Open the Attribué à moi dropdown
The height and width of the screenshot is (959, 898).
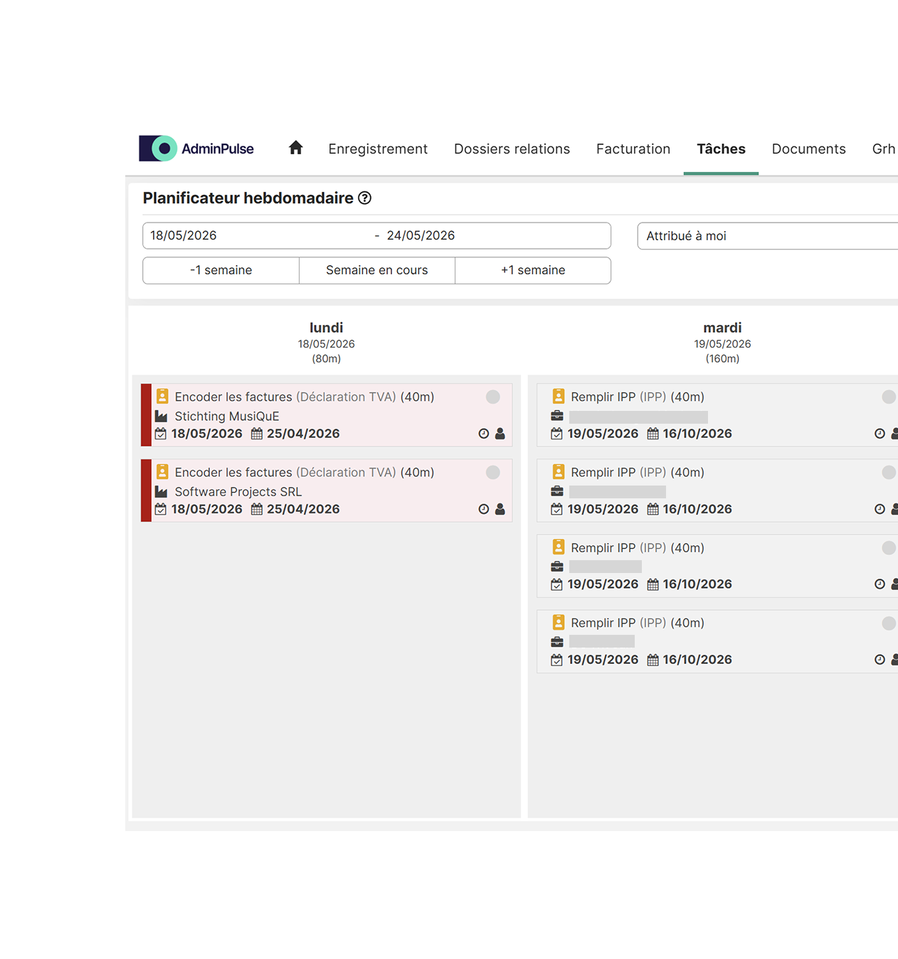click(768, 236)
